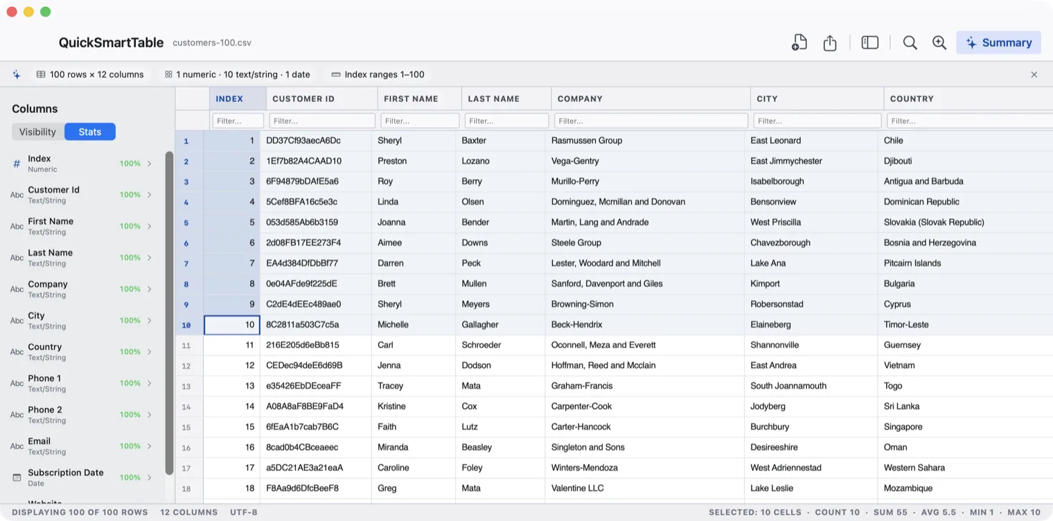Close the summary info bar
The height and width of the screenshot is (521, 1053).
(x=1034, y=75)
